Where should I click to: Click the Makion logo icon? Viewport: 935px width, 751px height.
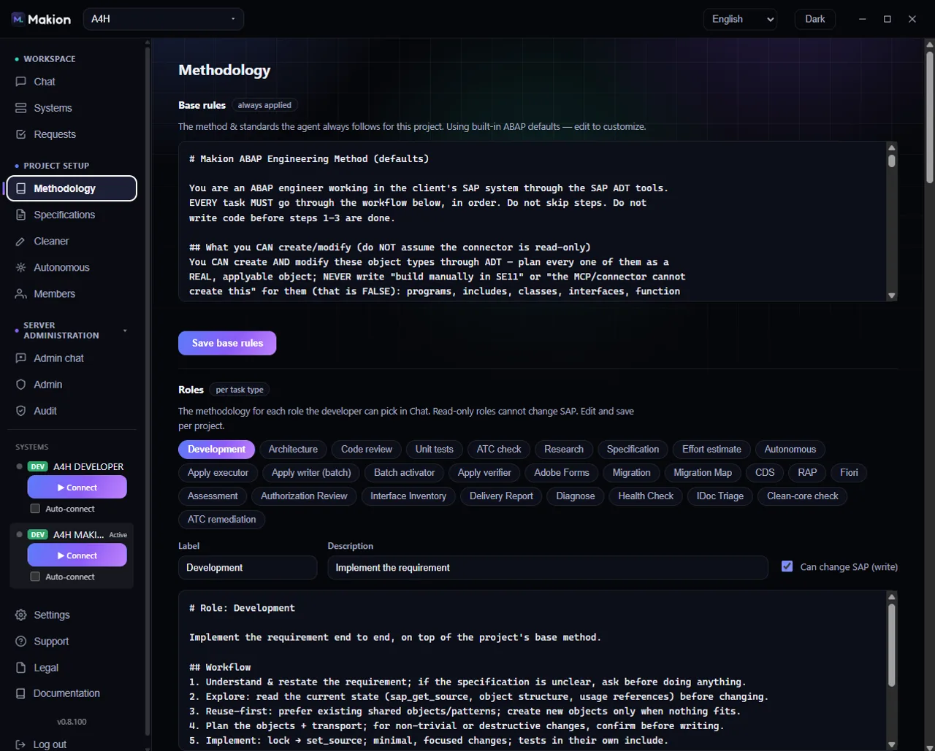[x=18, y=19]
